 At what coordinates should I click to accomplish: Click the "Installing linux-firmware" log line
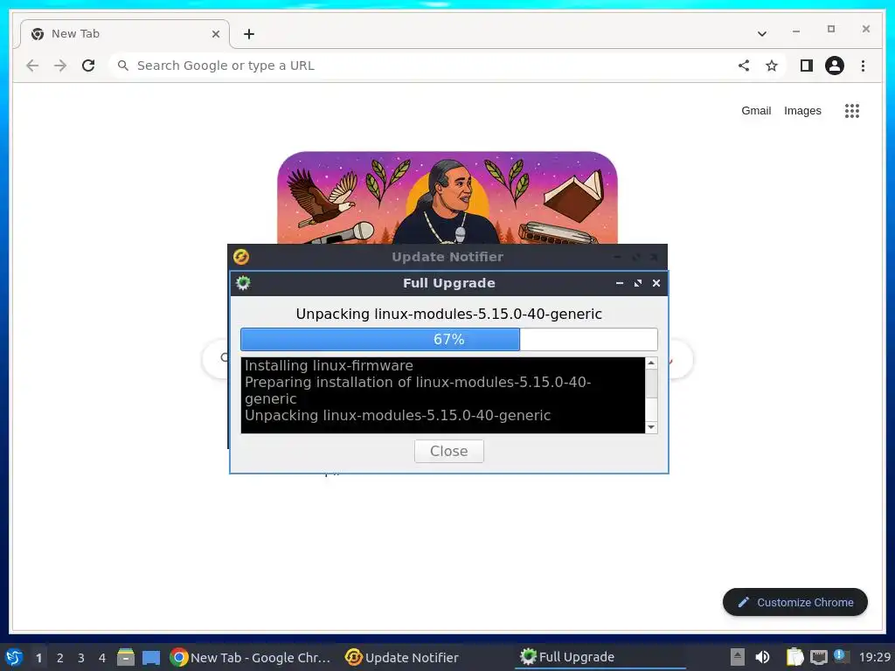329,365
